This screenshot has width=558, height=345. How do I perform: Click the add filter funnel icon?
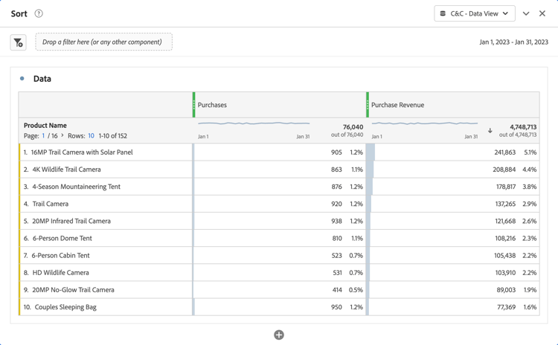pyautogui.click(x=19, y=43)
